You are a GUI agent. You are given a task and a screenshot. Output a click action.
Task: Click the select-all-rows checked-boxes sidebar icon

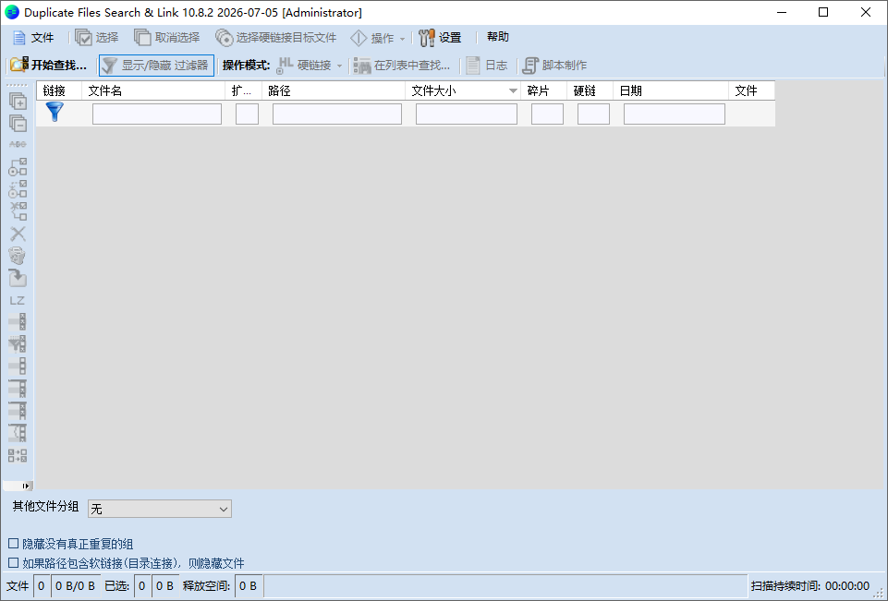click(x=18, y=321)
